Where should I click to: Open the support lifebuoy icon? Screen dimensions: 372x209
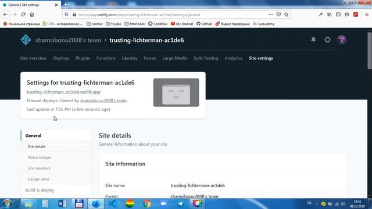[x=327, y=40]
